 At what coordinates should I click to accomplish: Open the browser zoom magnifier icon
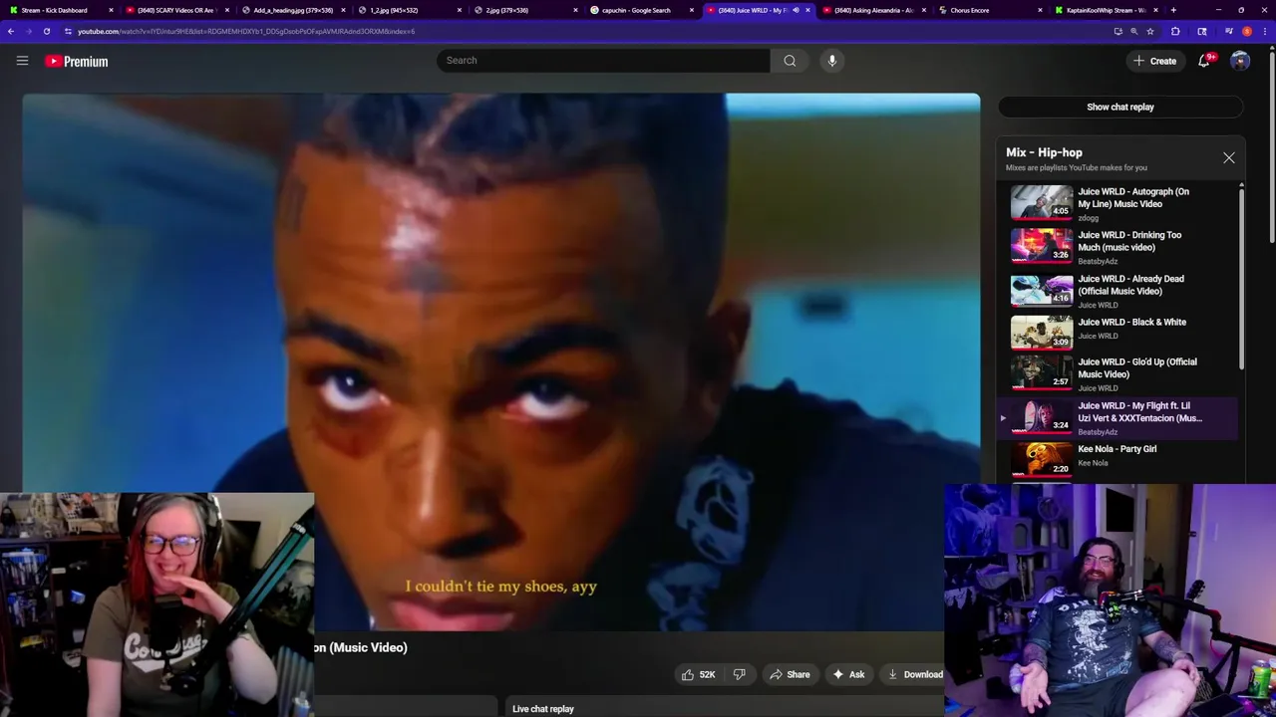pos(1133,31)
